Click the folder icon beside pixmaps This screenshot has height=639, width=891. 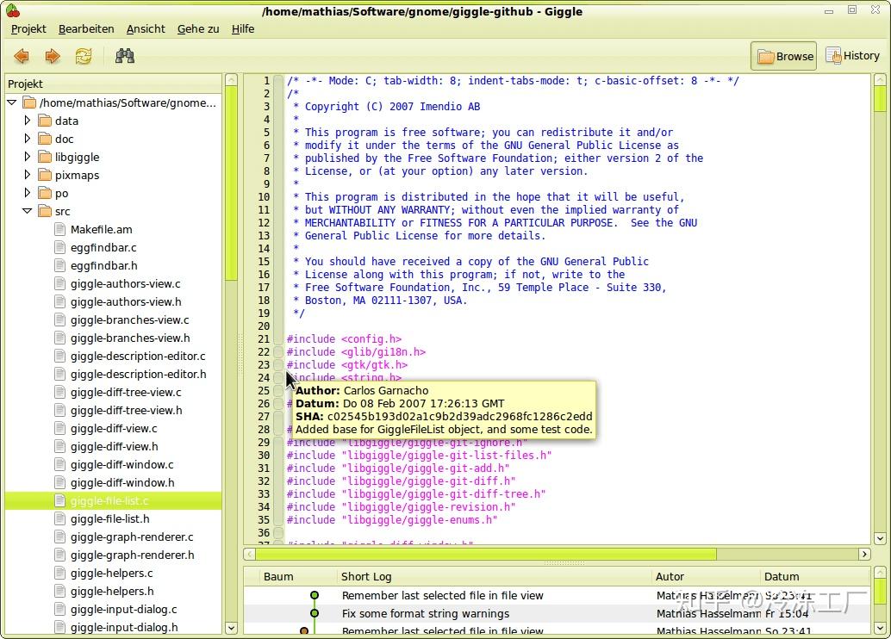point(45,175)
